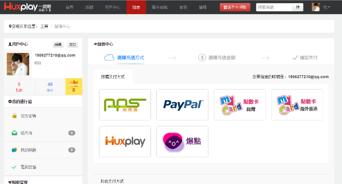Viewport: 342px width, 184px height.
Task: Open the 站內信 sidebar link
Action: click(x=26, y=133)
